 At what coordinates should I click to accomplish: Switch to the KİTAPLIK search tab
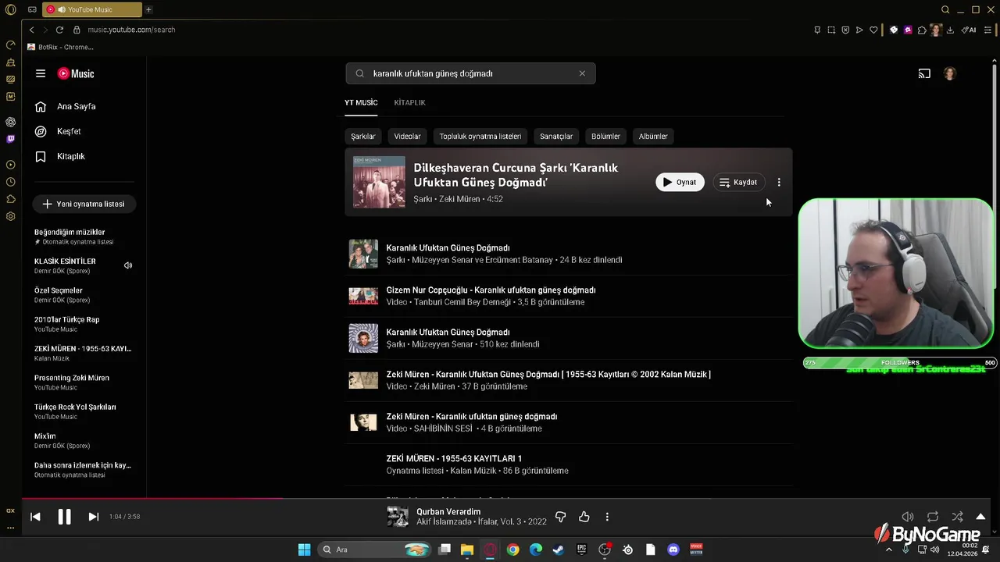409,102
